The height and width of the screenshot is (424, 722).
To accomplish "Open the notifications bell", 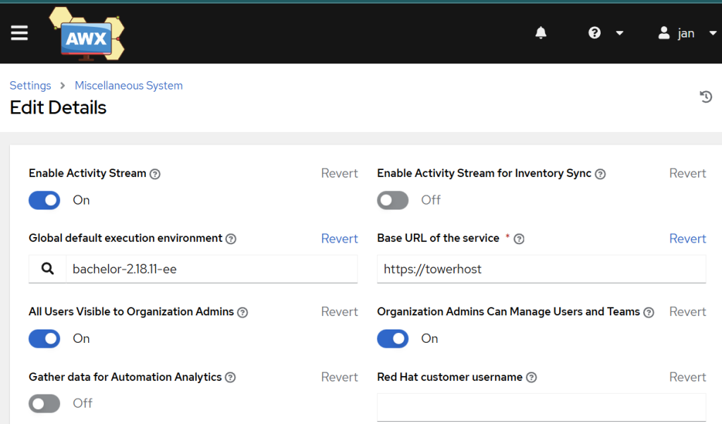I will (541, 32).
